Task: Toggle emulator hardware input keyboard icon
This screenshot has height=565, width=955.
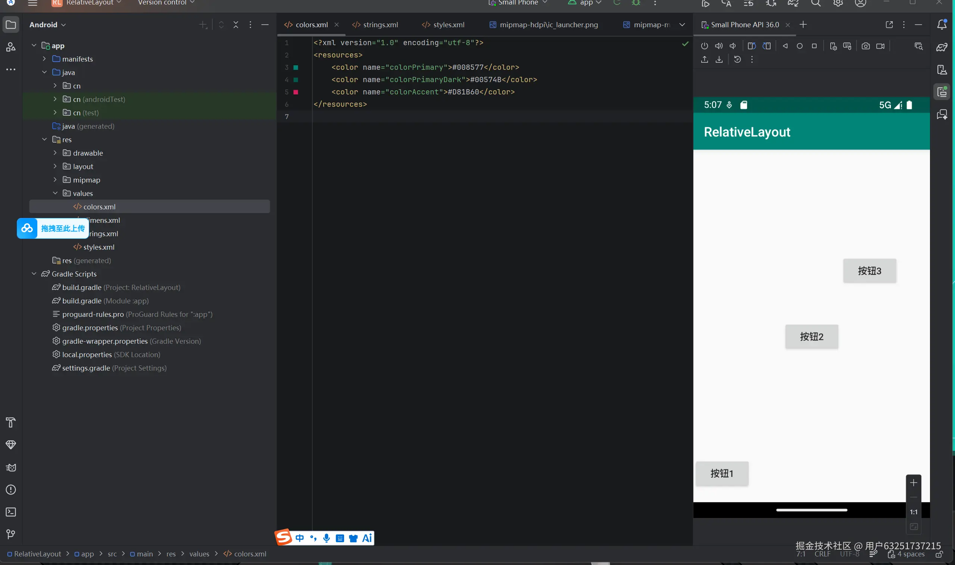Action: click(847, 46)
